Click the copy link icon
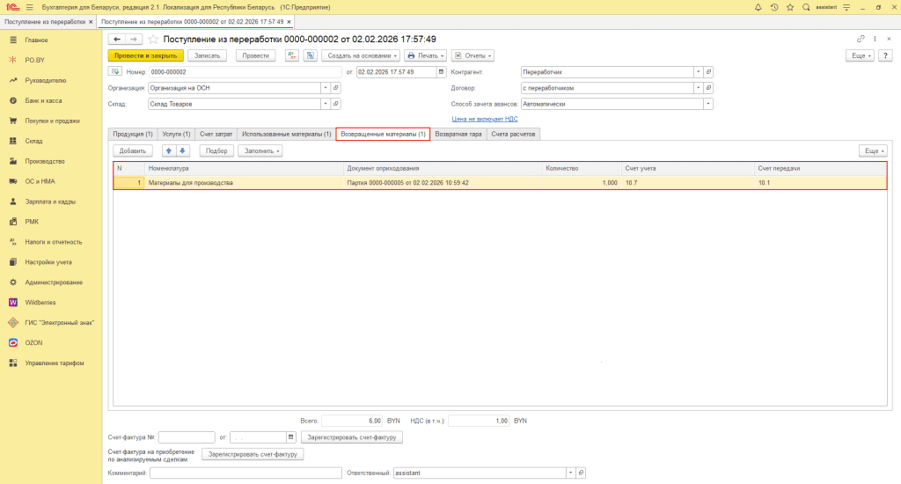The image size is (901, 484). tap(861, 40)
